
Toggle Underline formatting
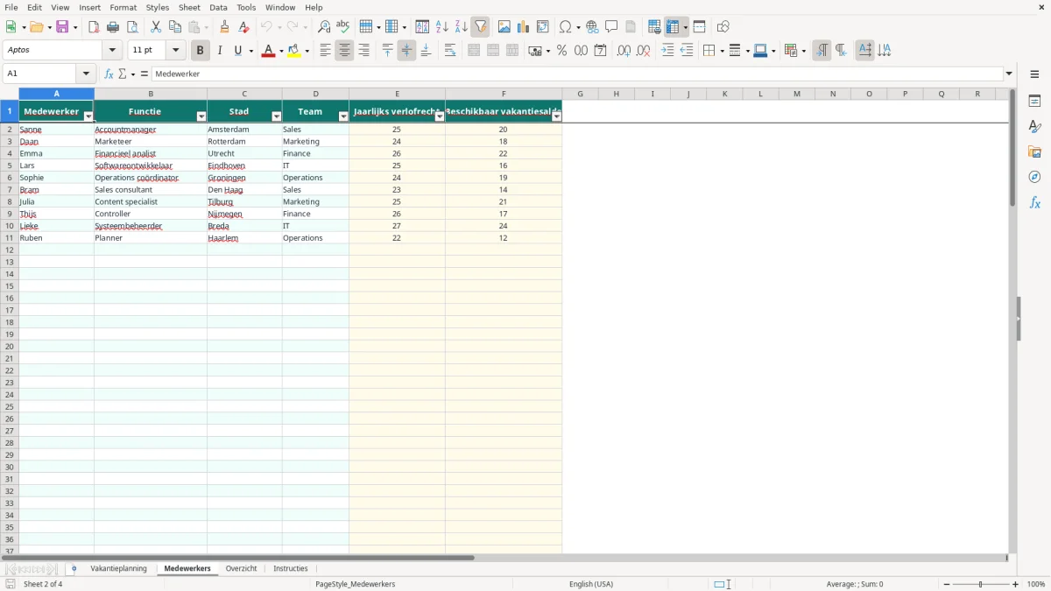[x=237, y=51]
